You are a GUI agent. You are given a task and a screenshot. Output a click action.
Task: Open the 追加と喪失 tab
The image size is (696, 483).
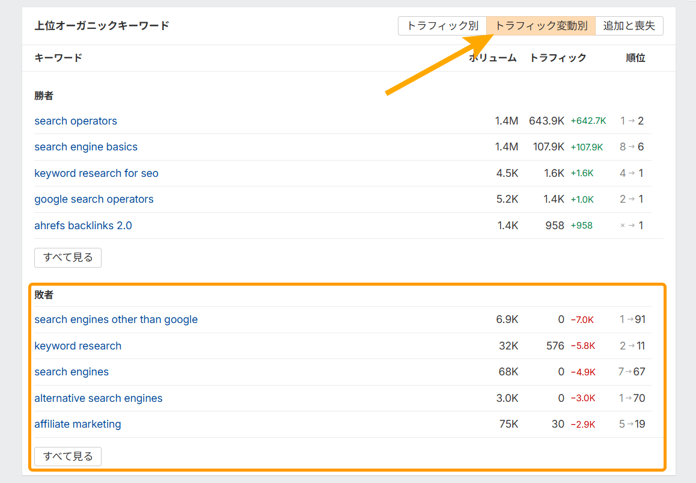[x=629, y=26]
